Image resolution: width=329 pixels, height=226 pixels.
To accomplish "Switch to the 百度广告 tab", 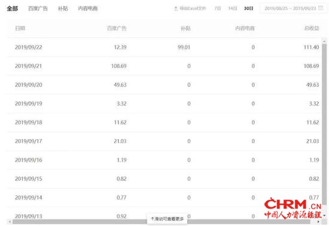I will tap(38, 8).
